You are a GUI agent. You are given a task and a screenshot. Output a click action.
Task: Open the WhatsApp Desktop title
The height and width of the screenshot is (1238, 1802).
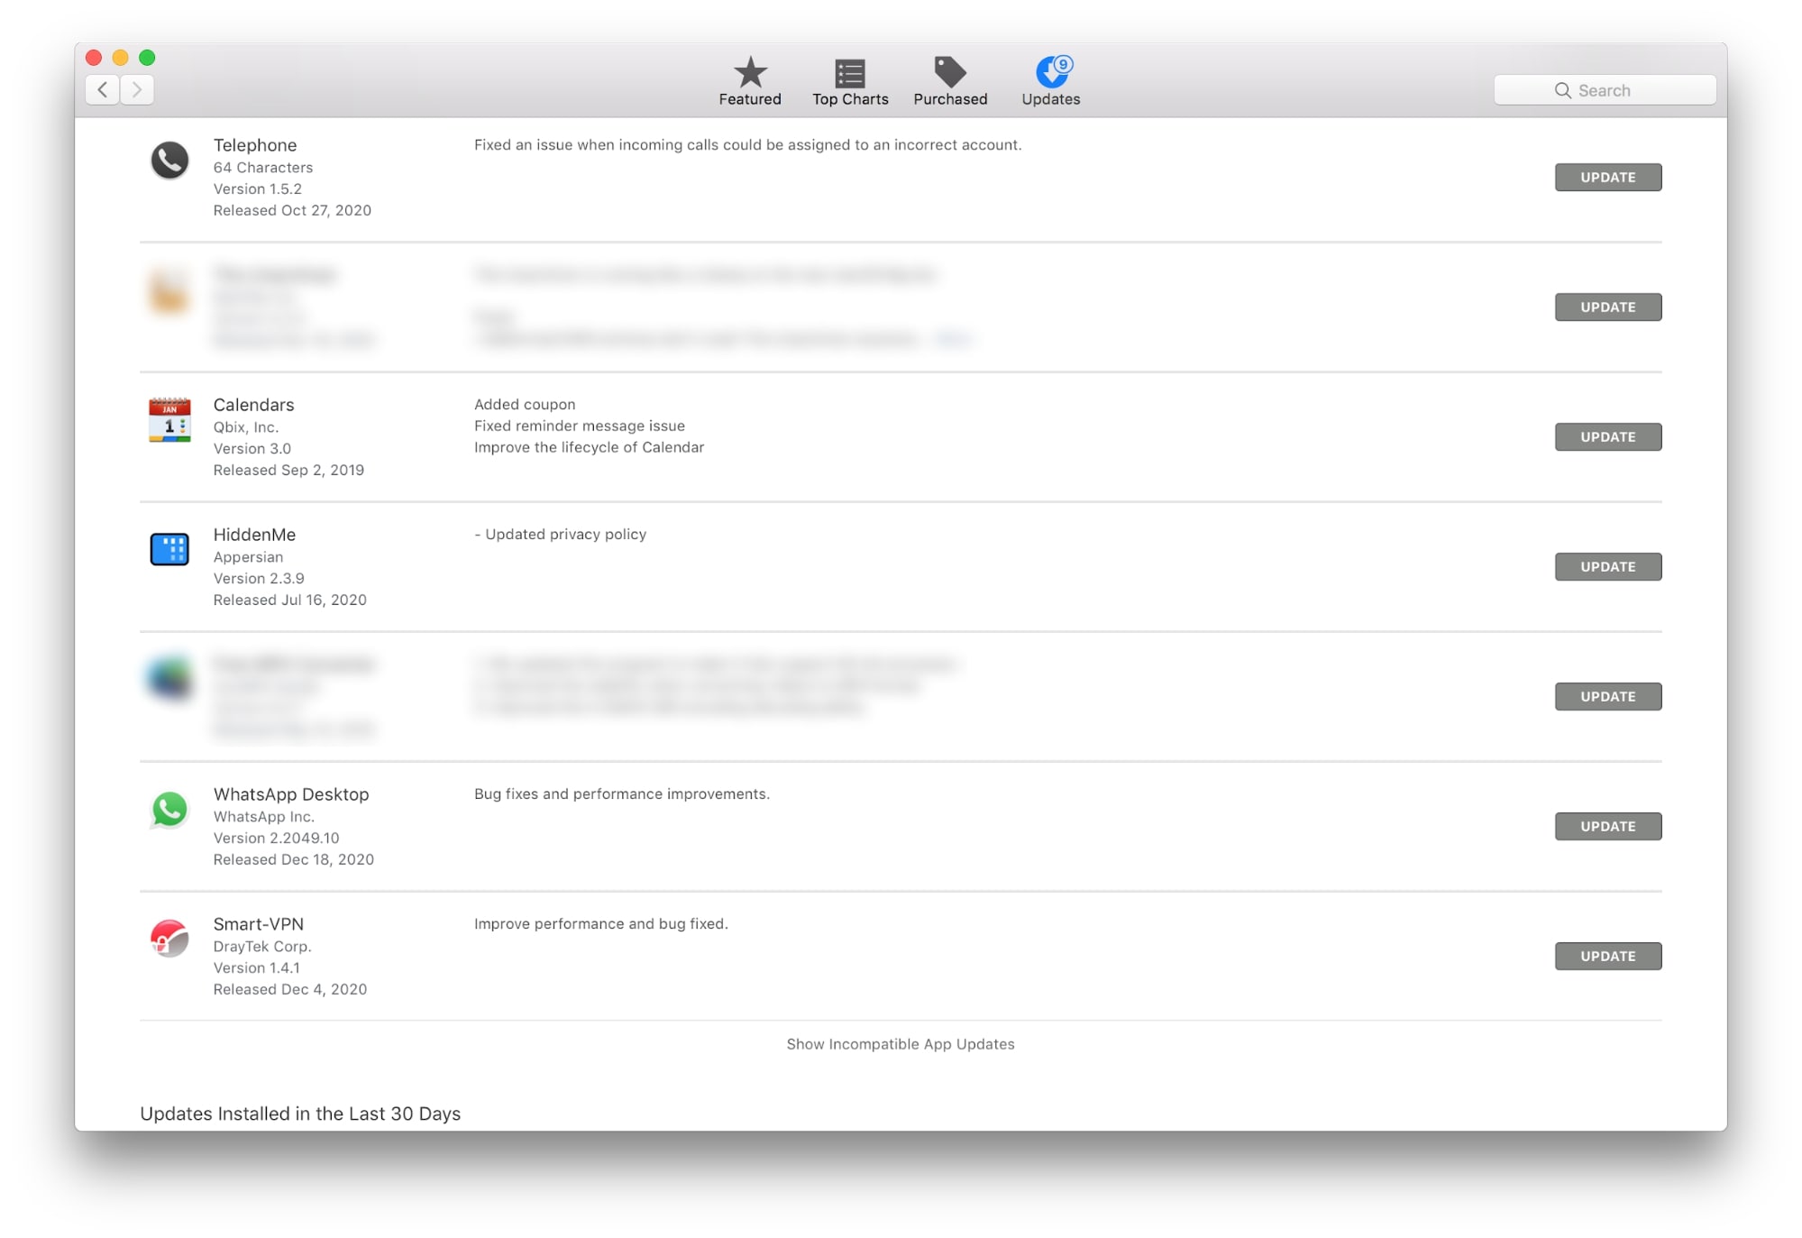coord(291,794)
